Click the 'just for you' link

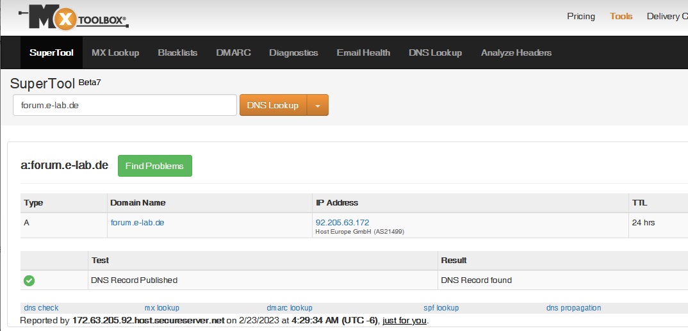pyautogui.click(x=405, y=321)
